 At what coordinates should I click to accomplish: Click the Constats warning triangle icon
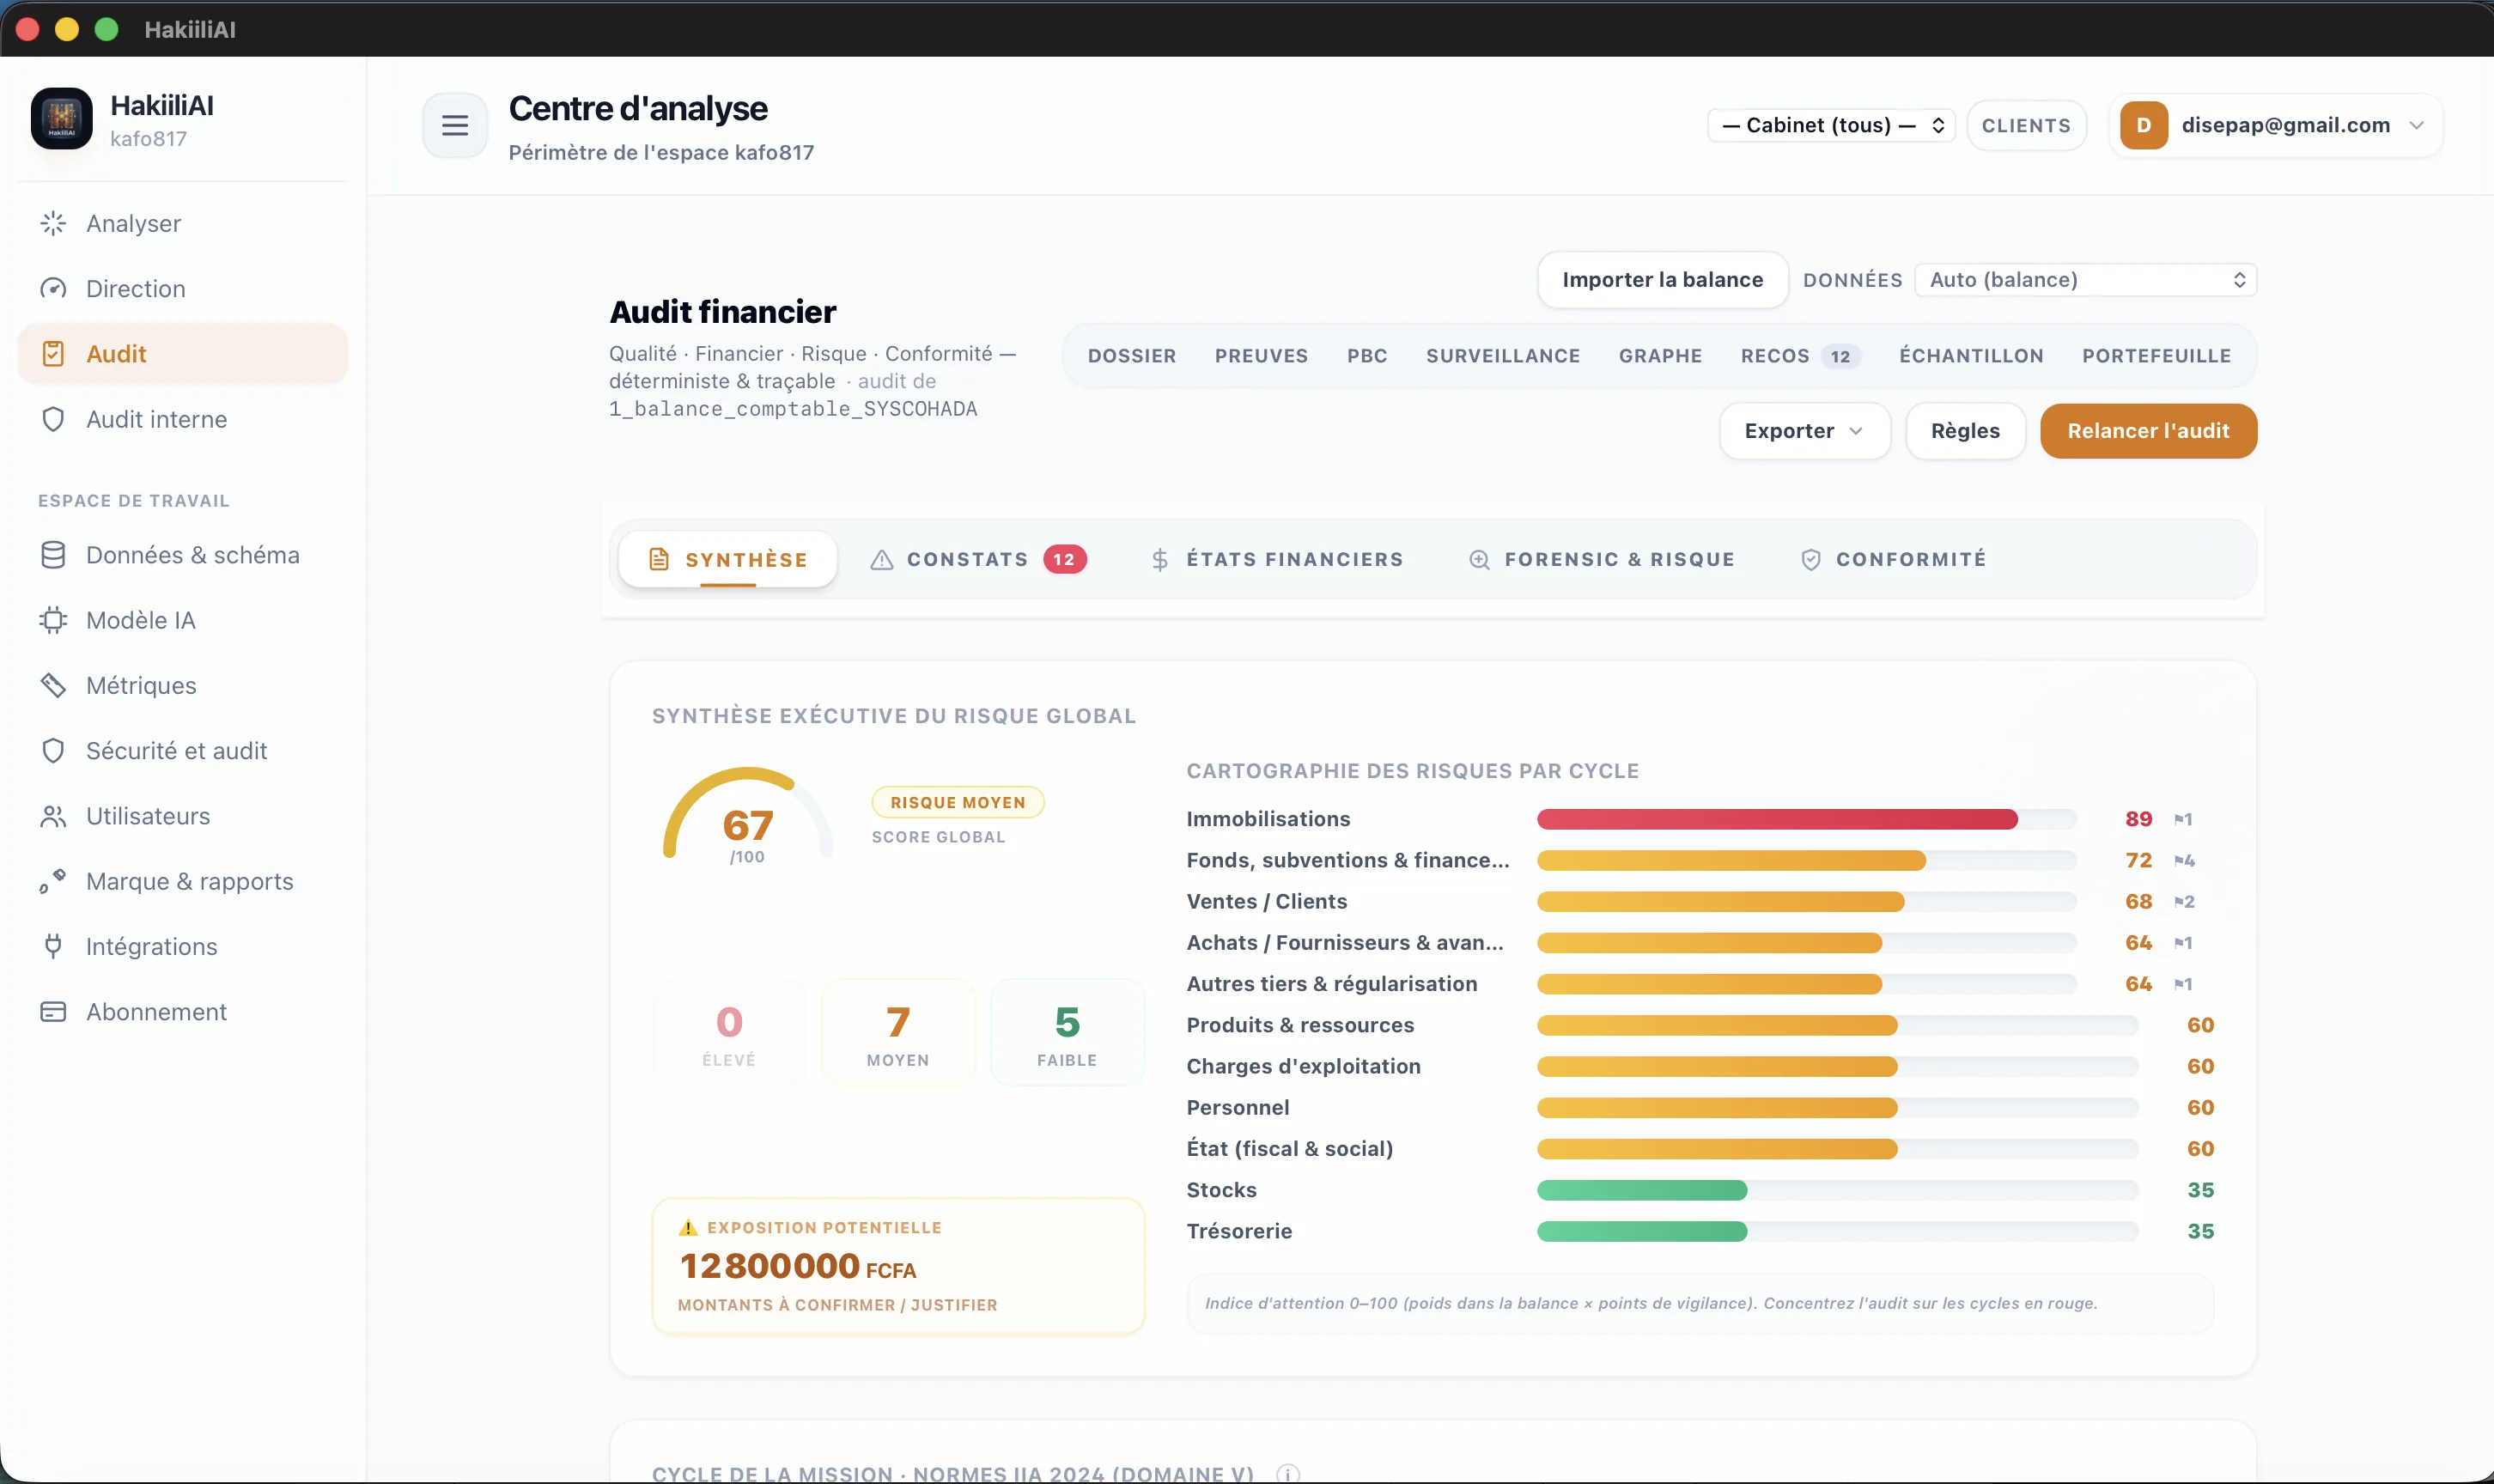click(881, 559)
